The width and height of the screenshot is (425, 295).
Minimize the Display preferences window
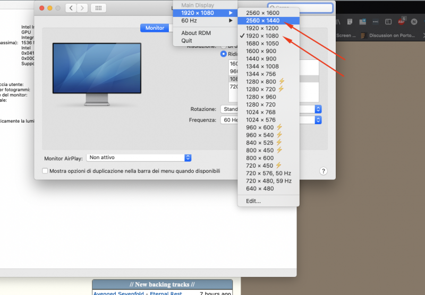click(x=50, y=8)
